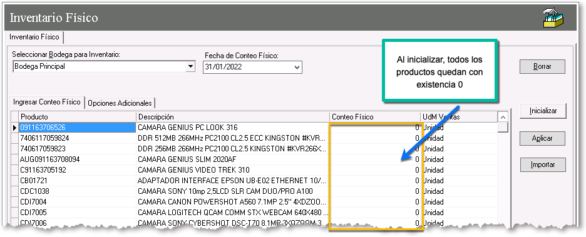Image resolution: width=586 pixels, height=237 pixels.
Task: Click the Importar button
Action: [x=543, y=164]
